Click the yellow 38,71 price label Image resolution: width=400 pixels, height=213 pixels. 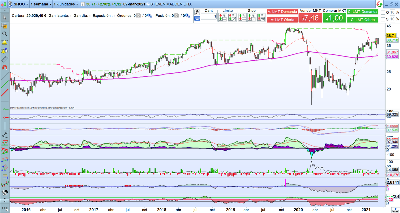coord(391,35)
